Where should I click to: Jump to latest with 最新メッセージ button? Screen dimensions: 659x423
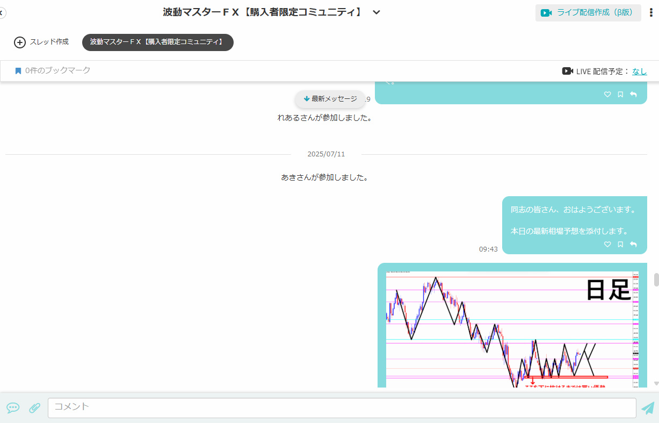330,99
